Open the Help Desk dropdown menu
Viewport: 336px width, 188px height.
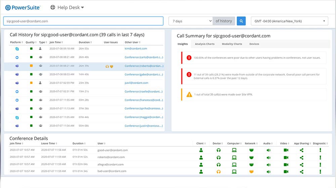[x=67, y=7]
